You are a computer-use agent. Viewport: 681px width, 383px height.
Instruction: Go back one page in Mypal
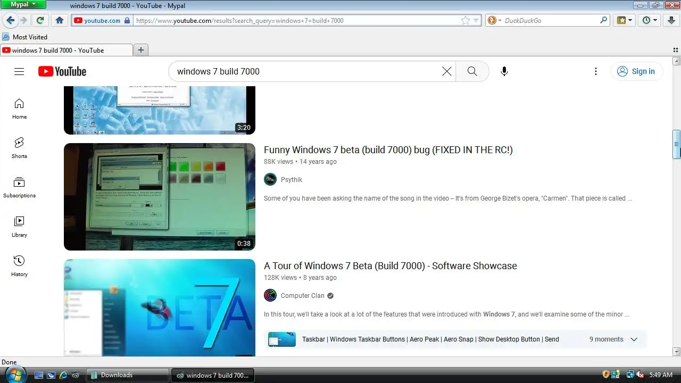10,20
